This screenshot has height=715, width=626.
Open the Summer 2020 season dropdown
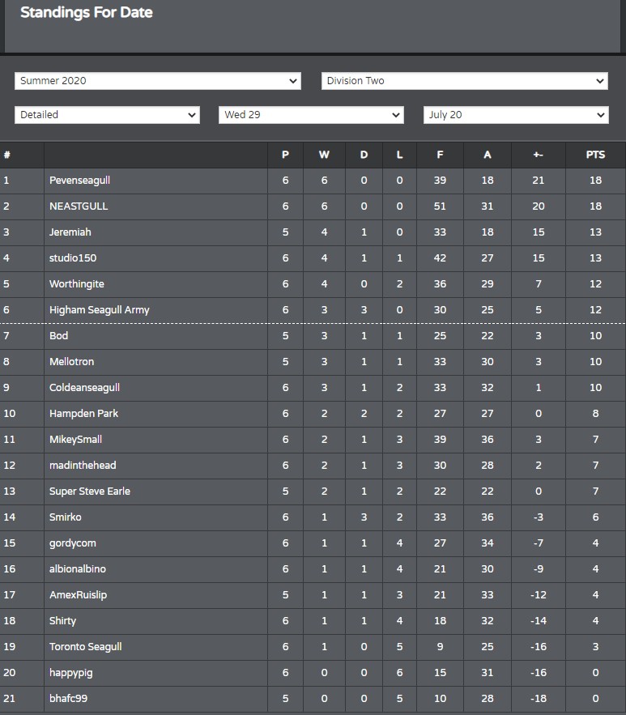158,81
